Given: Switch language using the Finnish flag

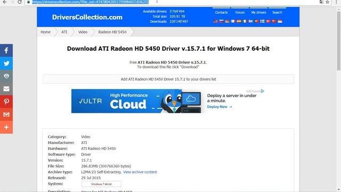Looking at the screenshot, I should point(262,21).
